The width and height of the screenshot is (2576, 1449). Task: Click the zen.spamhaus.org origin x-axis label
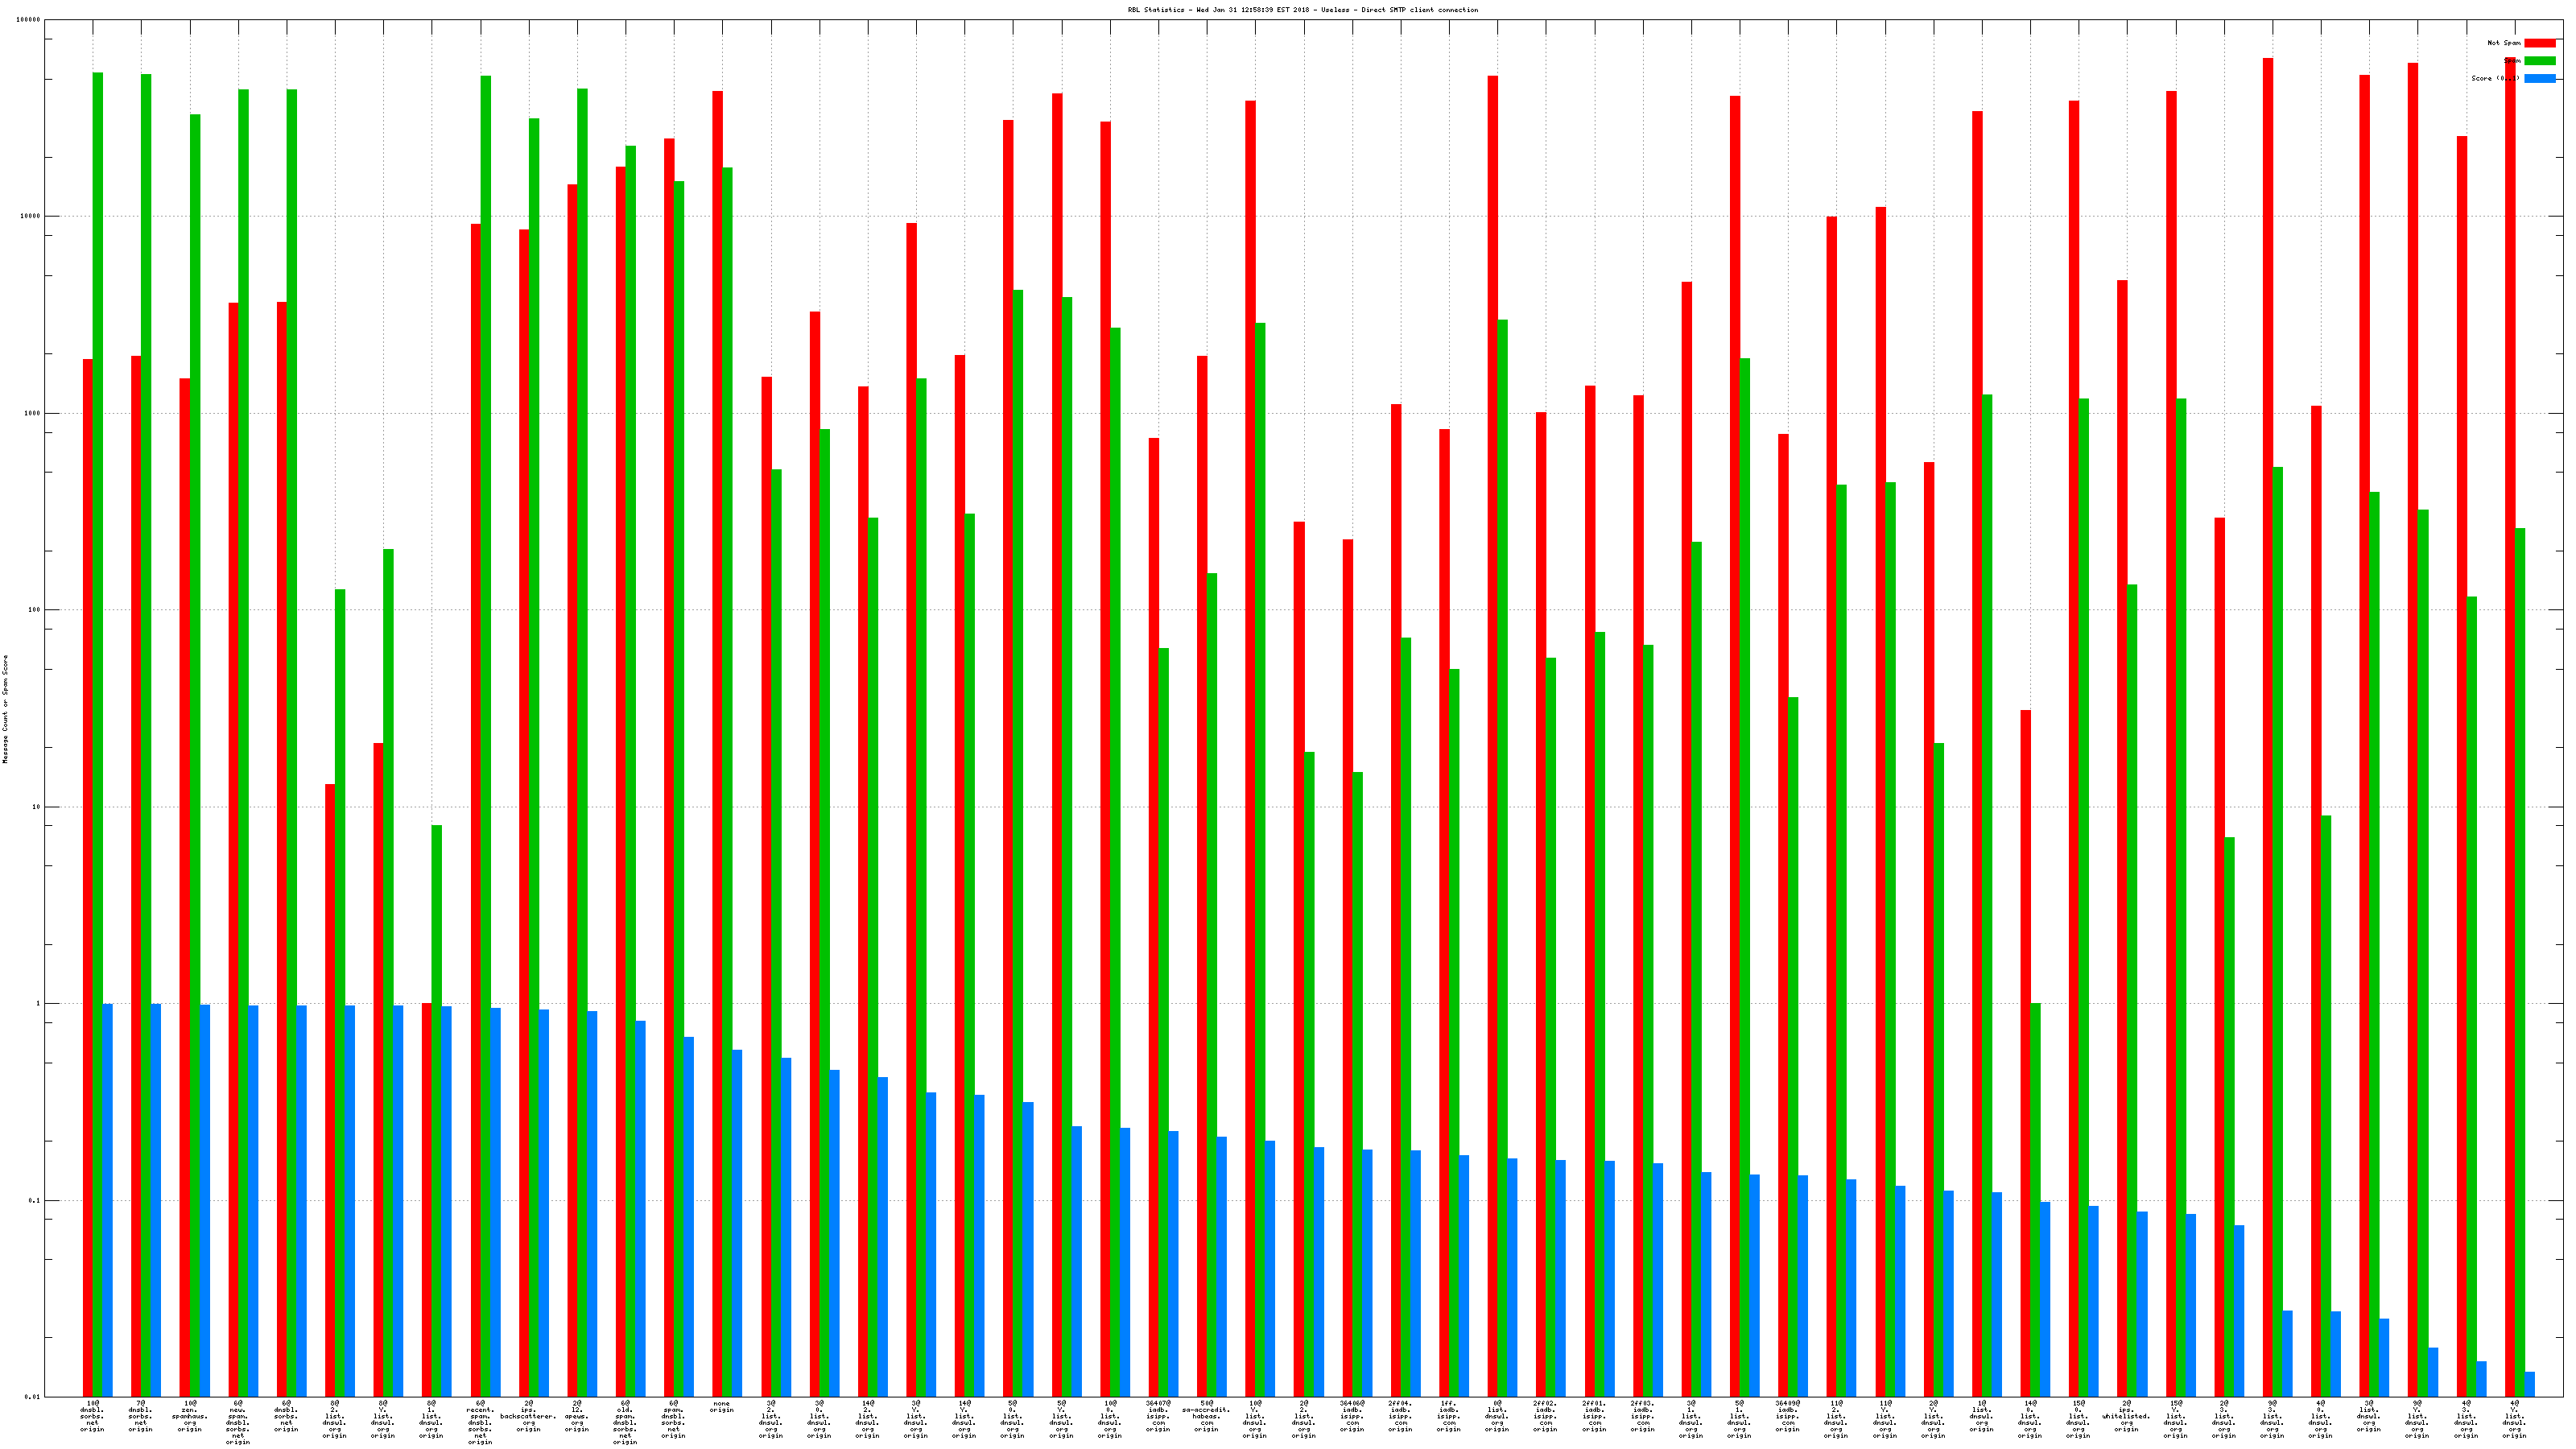click(x=190, y=1416)
